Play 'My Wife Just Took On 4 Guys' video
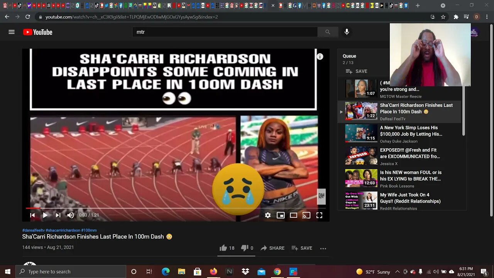Image resolution: width=494 pixels, height=278 pixels. 399,201
